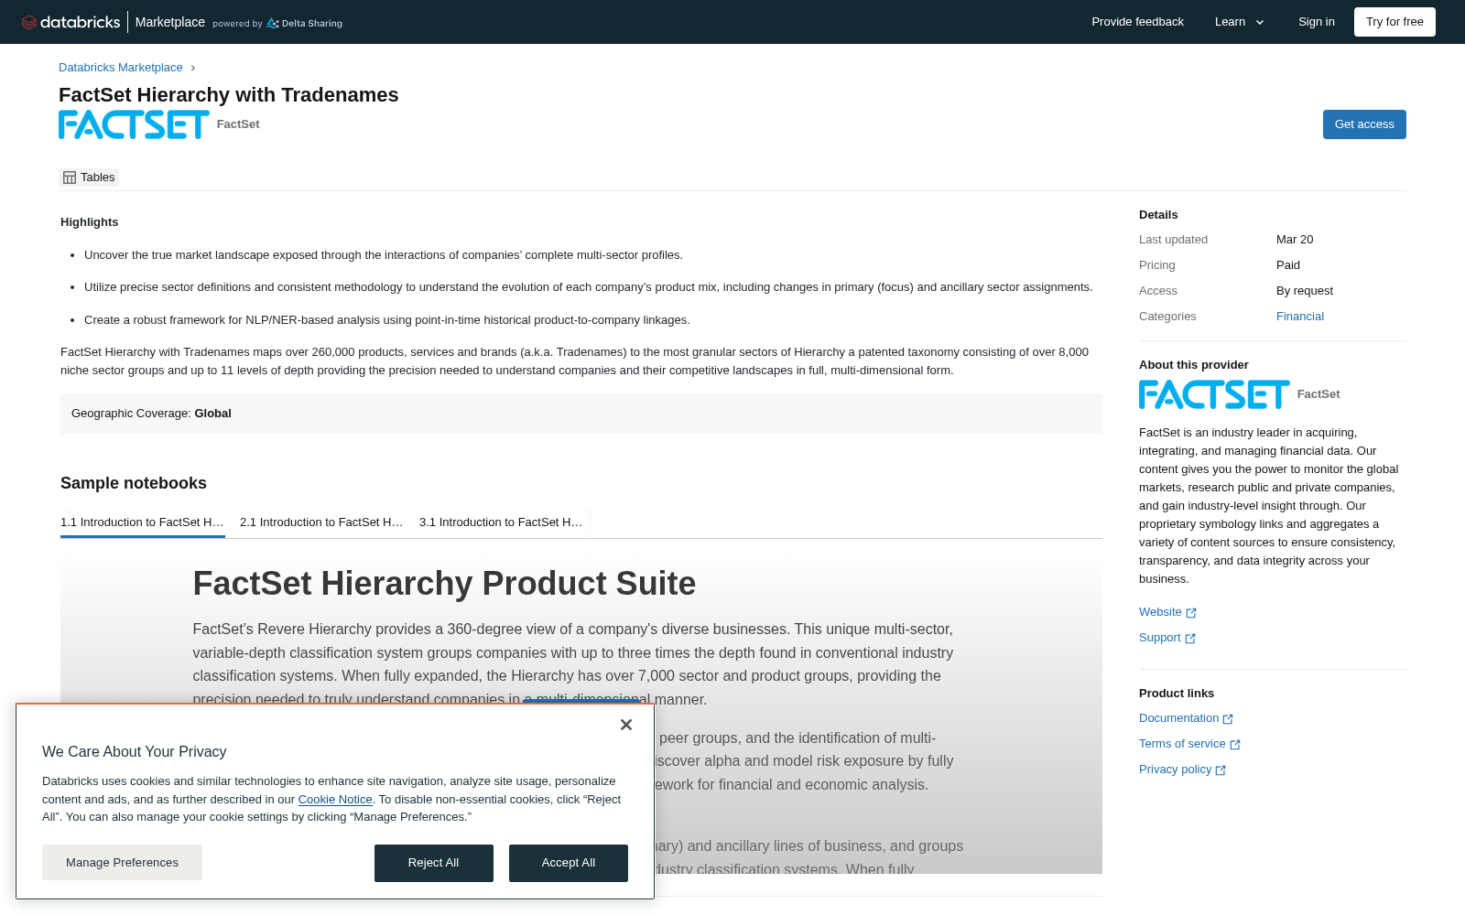The image size is (1465, 915).
Task: Click the We Care About Your Privacy heading
Action: click(135, 752)
